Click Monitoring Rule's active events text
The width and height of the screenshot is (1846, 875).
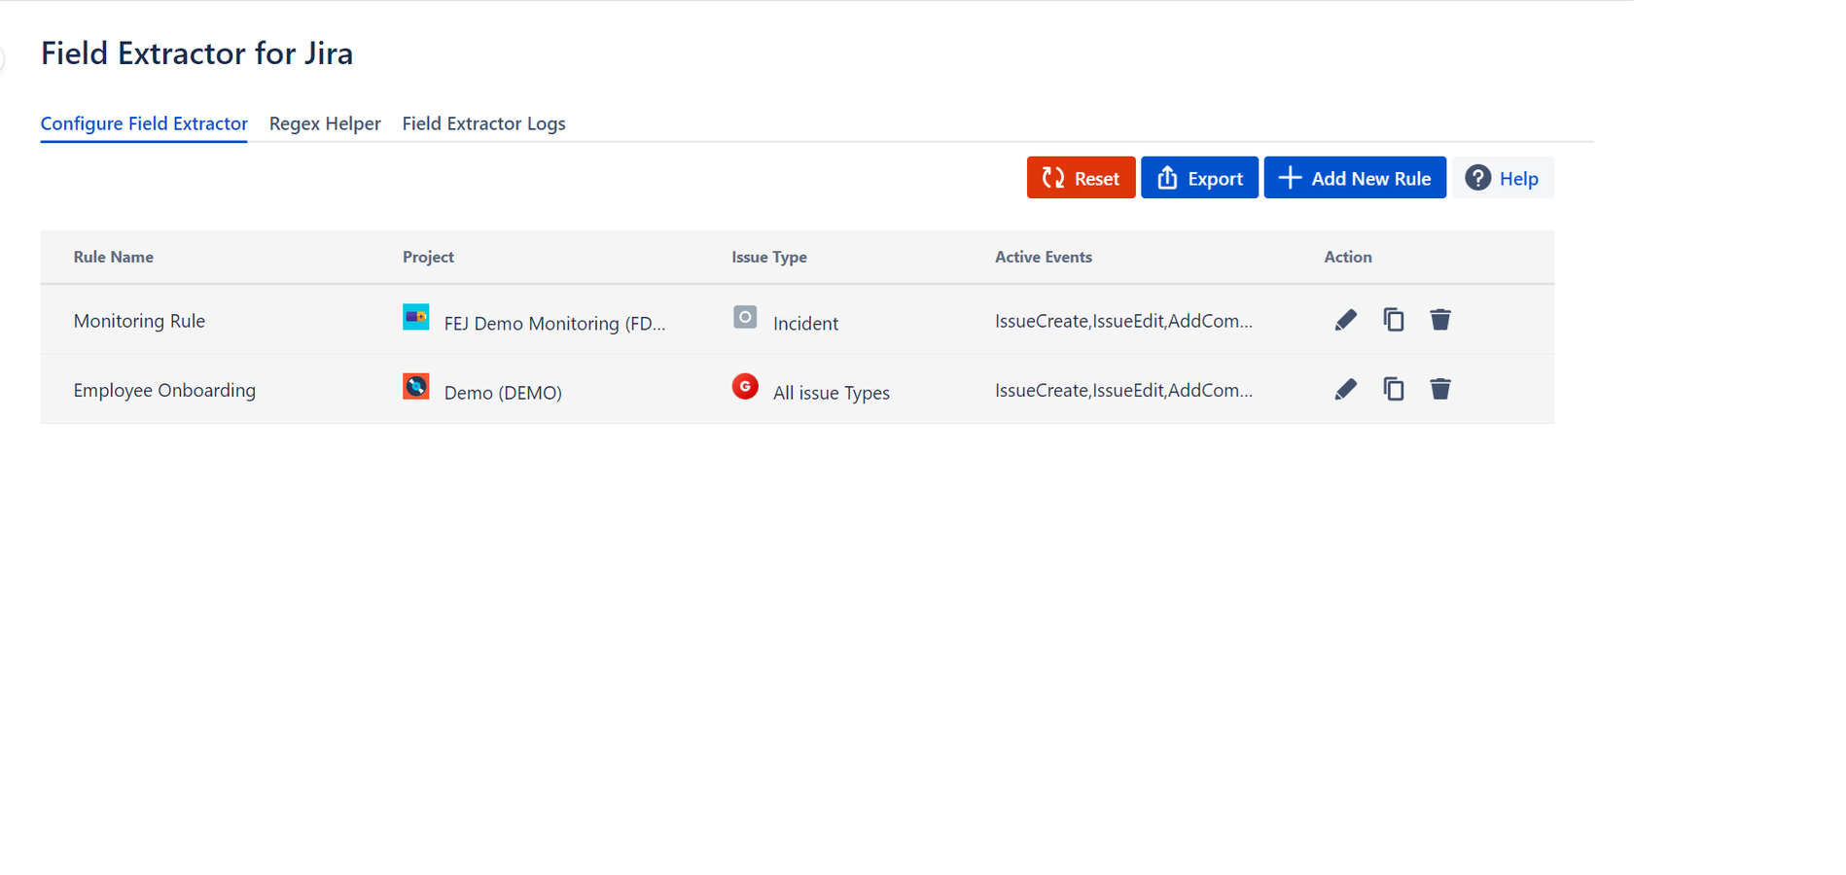coord(1123,321)
